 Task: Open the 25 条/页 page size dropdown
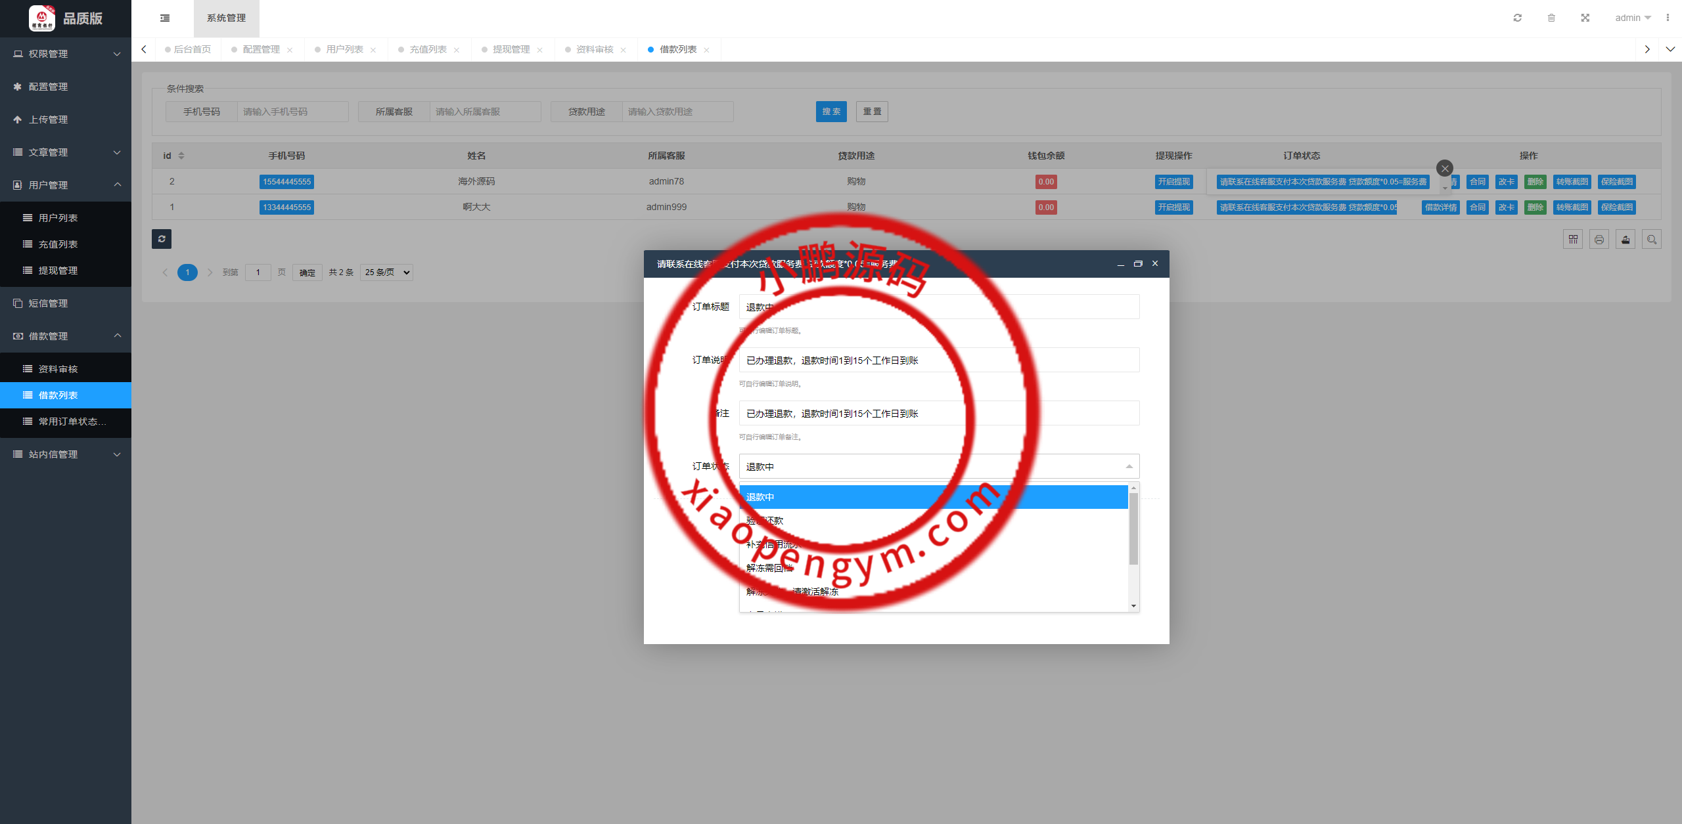386,272
